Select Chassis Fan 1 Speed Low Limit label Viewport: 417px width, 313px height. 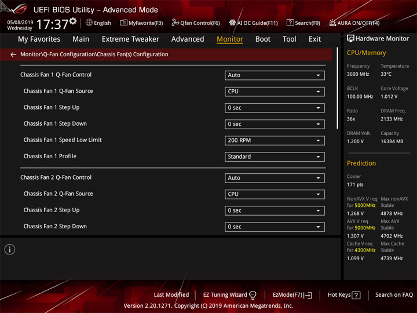pyautogui.click(x=63, y=140)
